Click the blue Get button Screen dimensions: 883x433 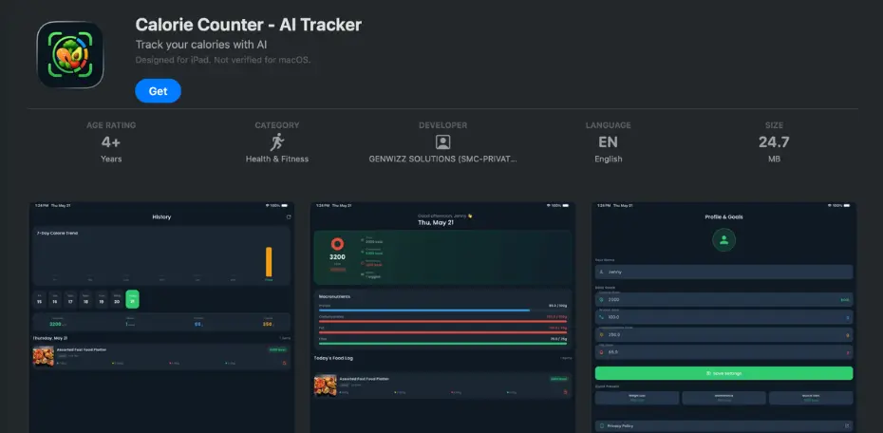point(159,90)
